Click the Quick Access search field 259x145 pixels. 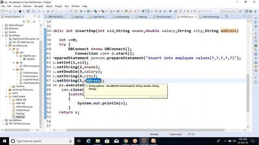pyautogui.click(x=228, y=11)
